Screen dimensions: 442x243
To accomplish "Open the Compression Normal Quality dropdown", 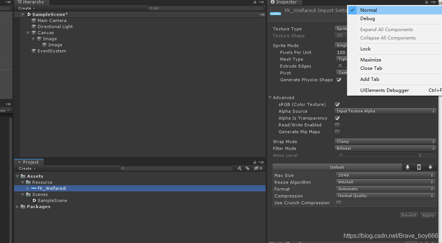I will click(385, 196).
